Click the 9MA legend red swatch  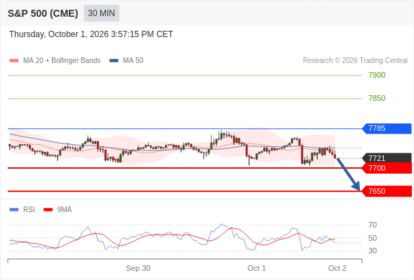click(48, 210)
